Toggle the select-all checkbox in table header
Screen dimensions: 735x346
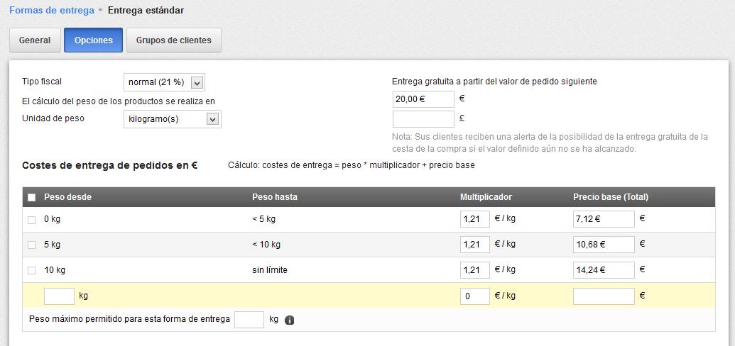(31, 197)
